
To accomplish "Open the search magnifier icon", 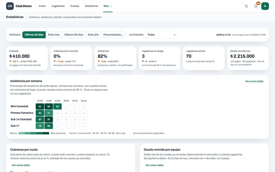I will [x=246, y=6].
